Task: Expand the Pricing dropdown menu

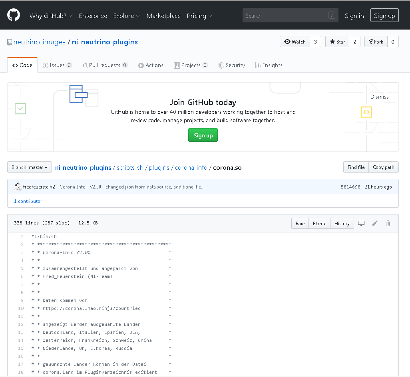Action: (199, 16)
